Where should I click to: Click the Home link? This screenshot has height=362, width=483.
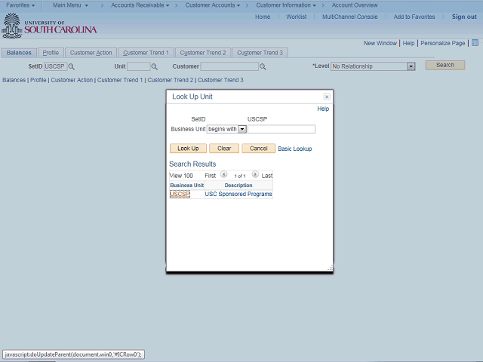coord(263,17)
